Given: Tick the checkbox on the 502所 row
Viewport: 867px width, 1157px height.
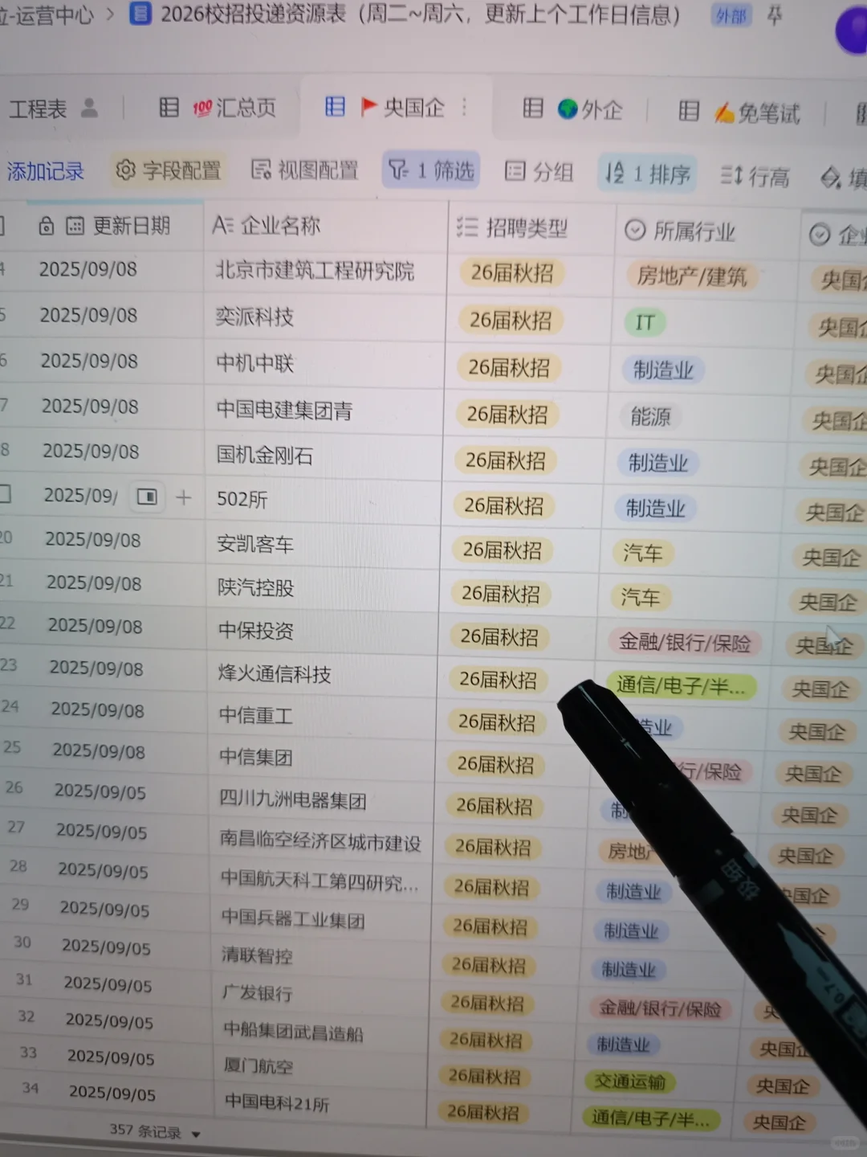Looking at the screenshot, I should 5,493.
